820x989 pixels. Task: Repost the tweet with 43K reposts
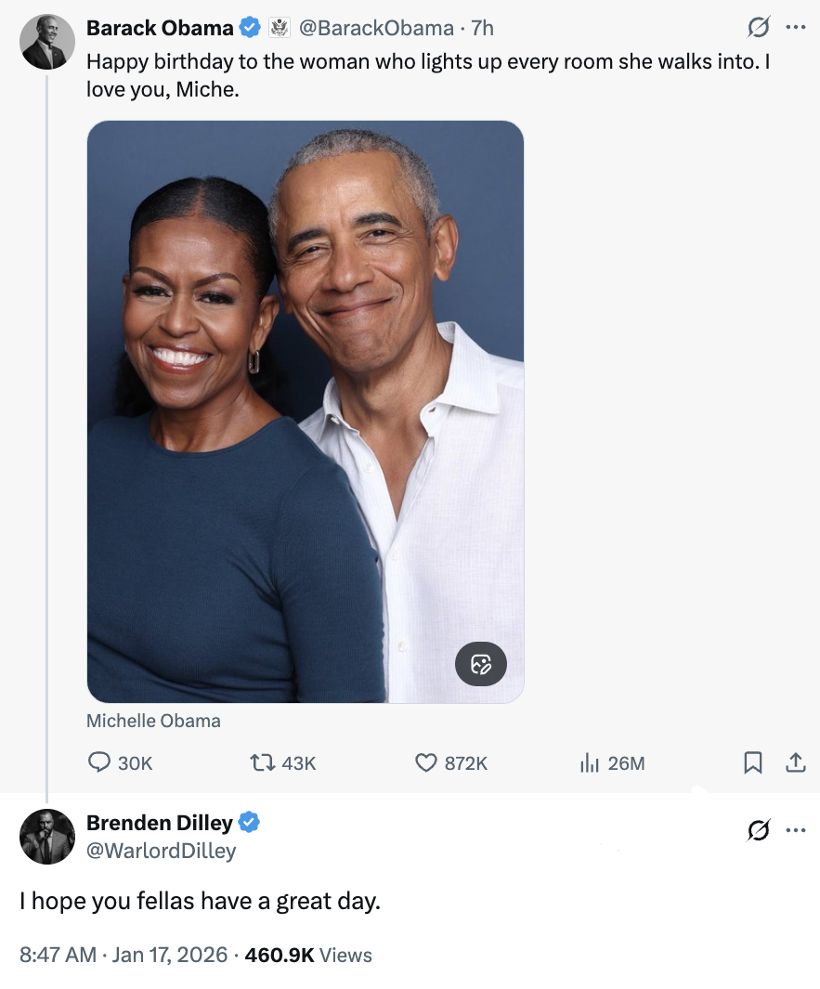262,762
